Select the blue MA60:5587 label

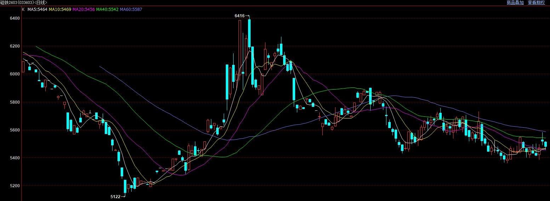(131, 10)
